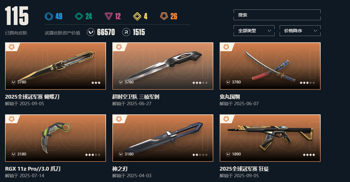Click RGX 11z Pro//3.0 爪刀 title
This screenshot has width=350, height=182.
[33, 169]
